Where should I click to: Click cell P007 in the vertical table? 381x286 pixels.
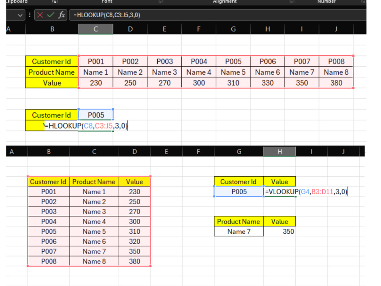point(49,251)
